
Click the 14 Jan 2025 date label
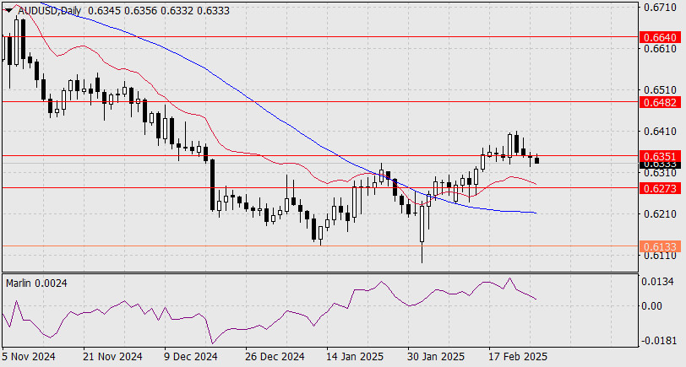pyautogui.click(x=357, y=357)
